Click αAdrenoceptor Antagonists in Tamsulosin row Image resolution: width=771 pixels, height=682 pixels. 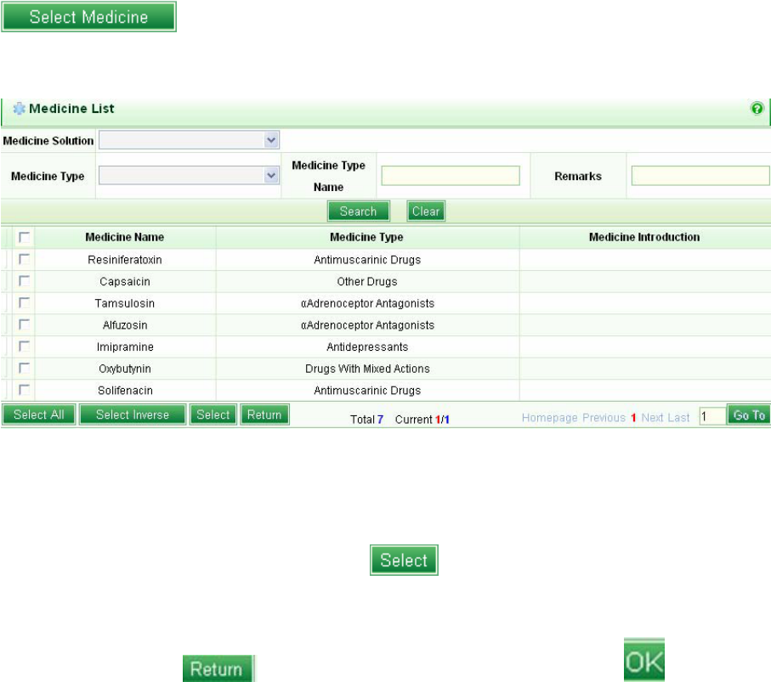click(367, 303)
